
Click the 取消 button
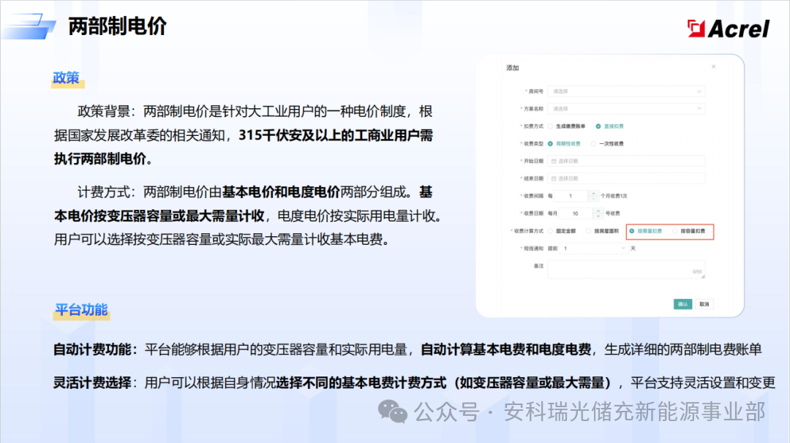tap(704, 304)
